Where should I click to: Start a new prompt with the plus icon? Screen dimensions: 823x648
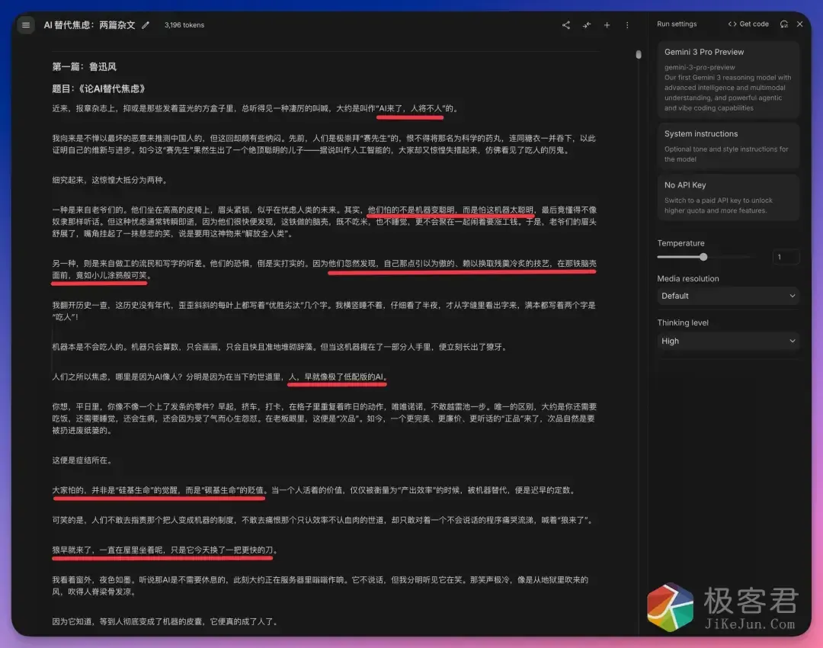click(607, 24)
